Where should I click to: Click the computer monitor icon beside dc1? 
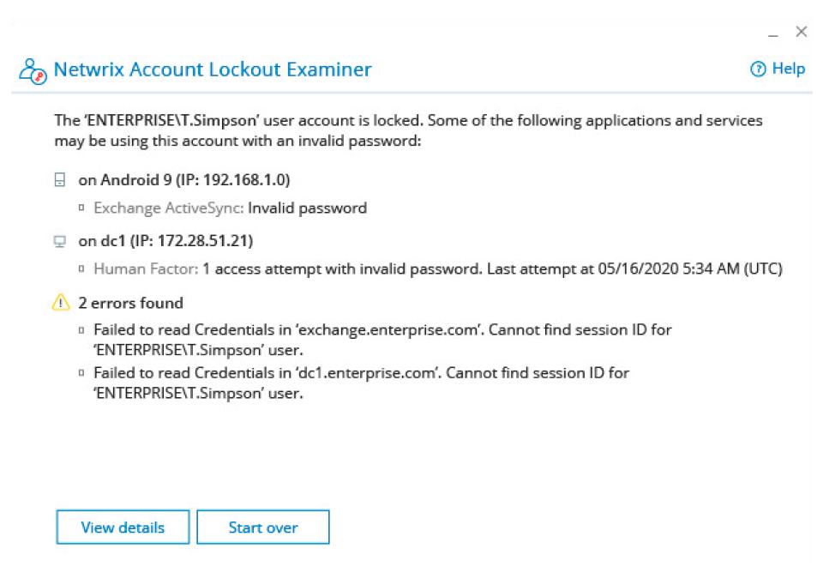coord(60,241)
